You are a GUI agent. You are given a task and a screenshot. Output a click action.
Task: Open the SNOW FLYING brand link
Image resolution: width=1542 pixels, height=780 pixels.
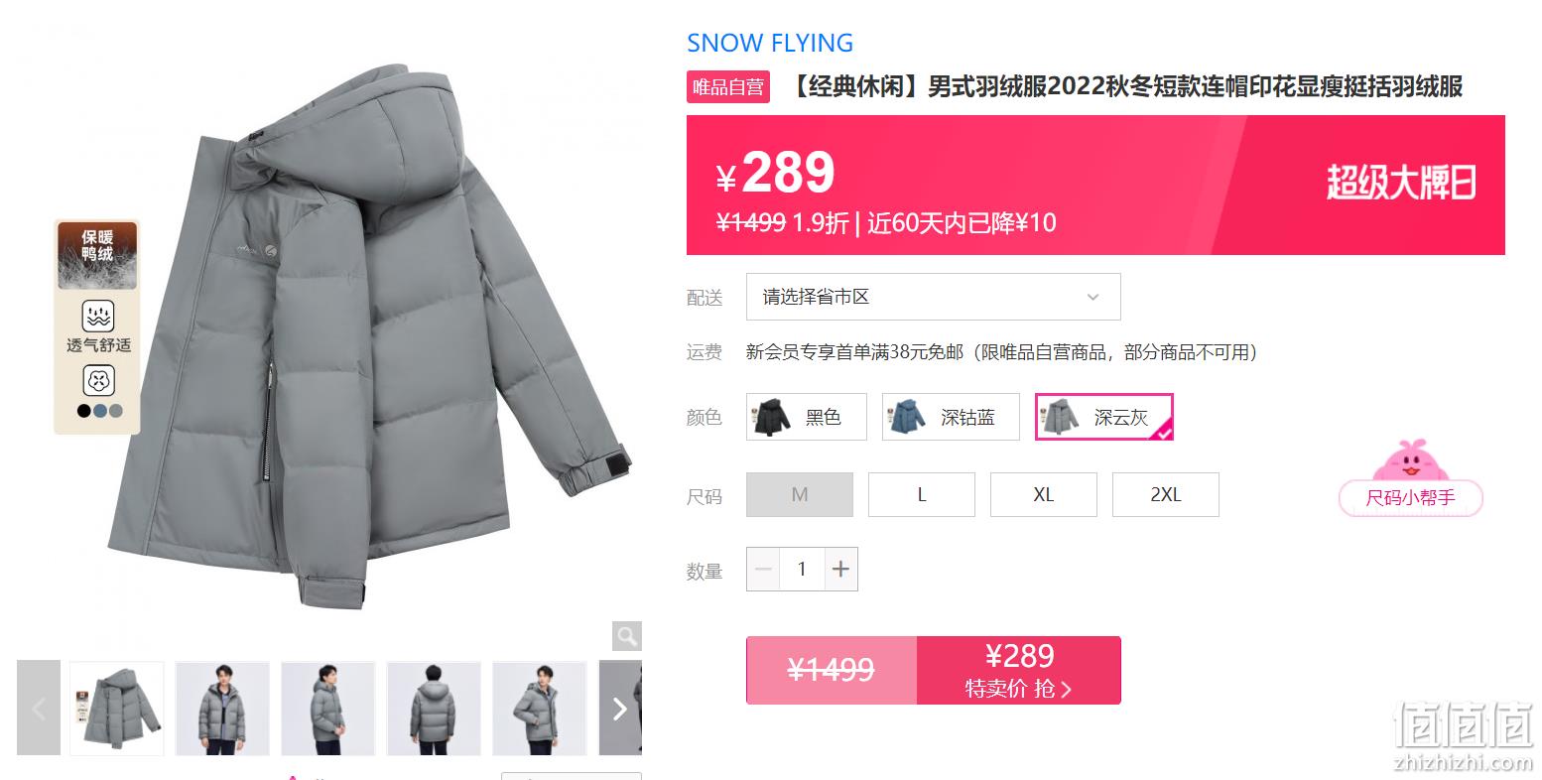[x=770, y=43]
